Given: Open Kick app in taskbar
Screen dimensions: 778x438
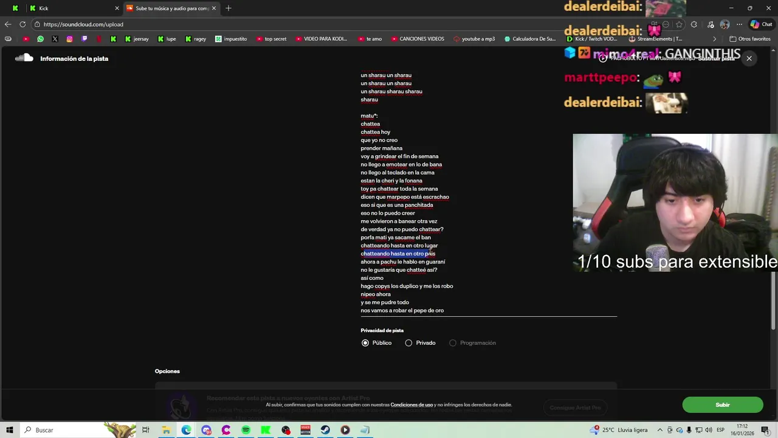Looking at the screenshot, I should pos(266,430).
